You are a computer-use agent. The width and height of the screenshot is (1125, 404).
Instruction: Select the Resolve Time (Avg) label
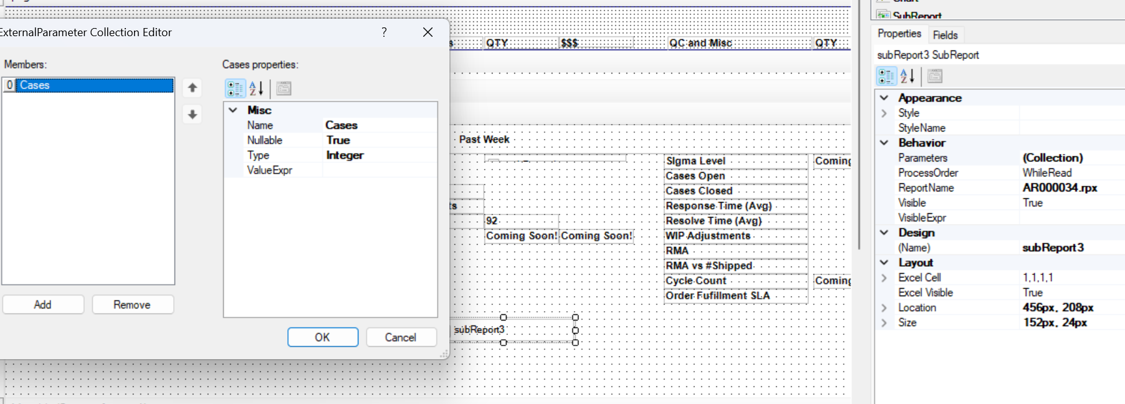[x=736, y=221]
